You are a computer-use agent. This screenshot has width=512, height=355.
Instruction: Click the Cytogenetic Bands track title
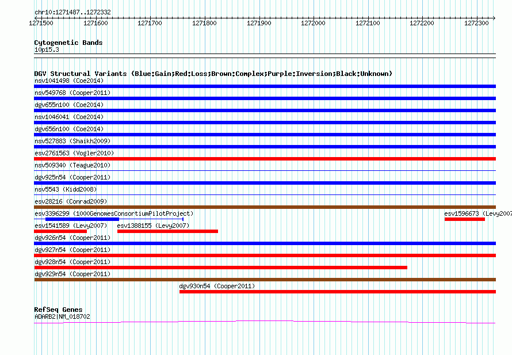click(68, 43)
